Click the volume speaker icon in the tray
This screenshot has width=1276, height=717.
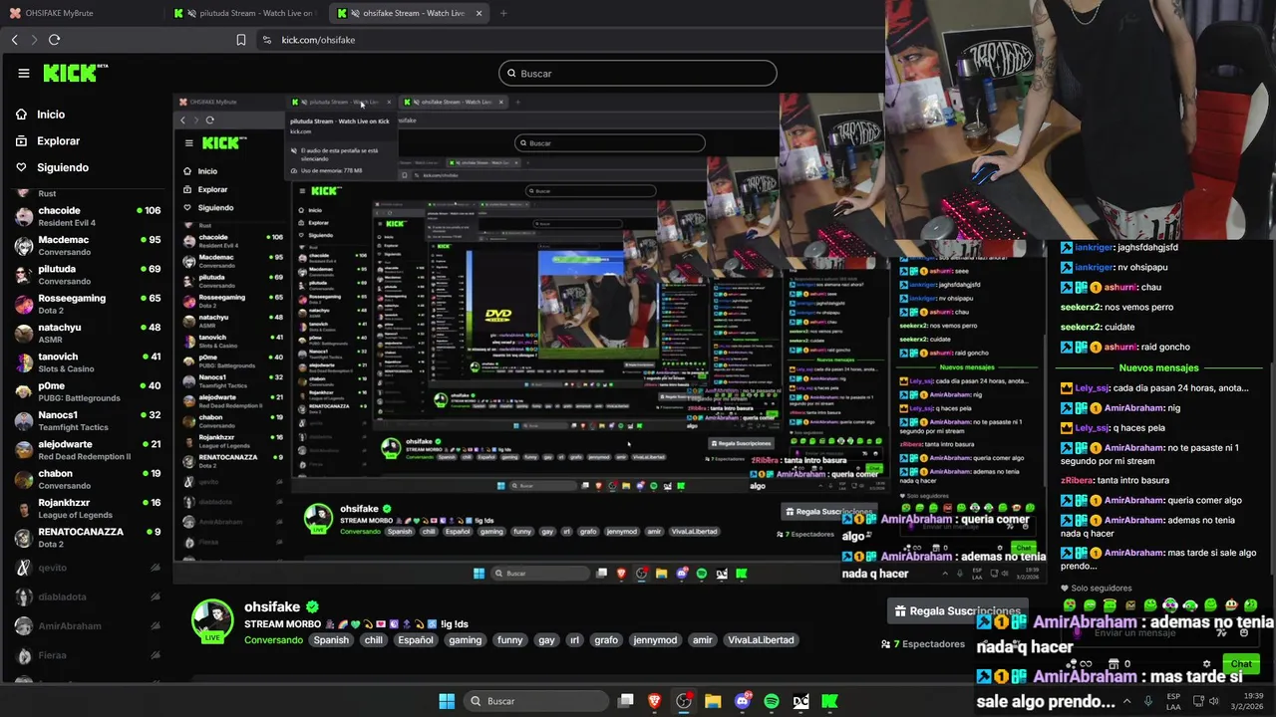[x=1214, y=701]
